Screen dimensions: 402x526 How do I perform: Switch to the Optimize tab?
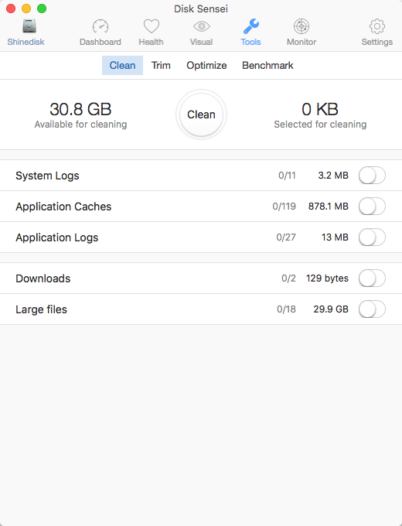206,66
